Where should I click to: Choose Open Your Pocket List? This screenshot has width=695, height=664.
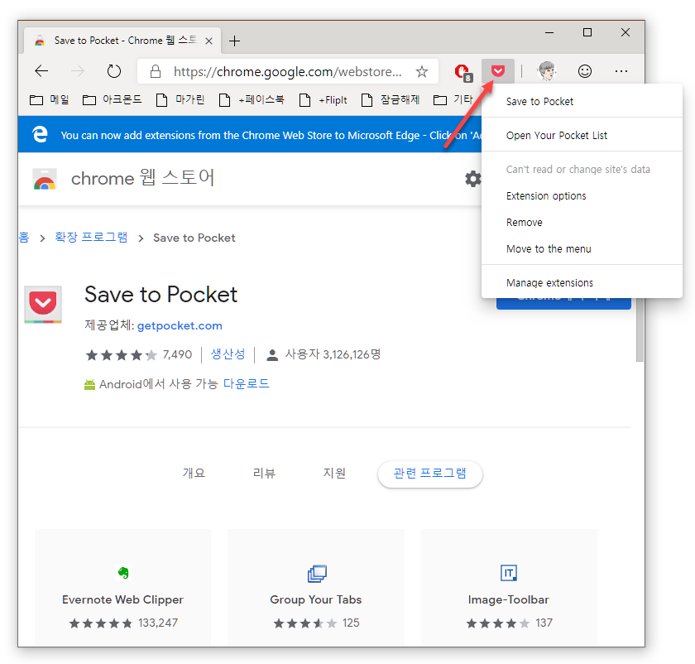point(582,135)
